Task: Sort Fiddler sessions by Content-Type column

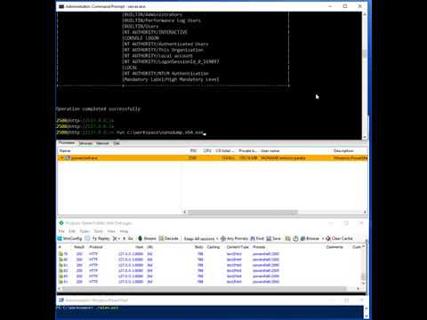Action: [x=238, y=247]
